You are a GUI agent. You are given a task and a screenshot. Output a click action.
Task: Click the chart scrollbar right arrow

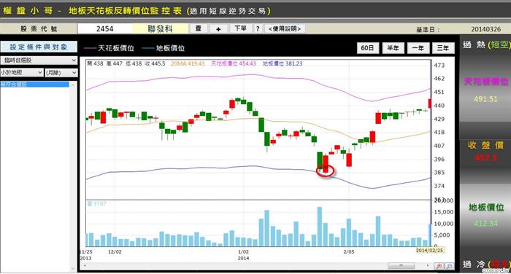pos(428,265)
